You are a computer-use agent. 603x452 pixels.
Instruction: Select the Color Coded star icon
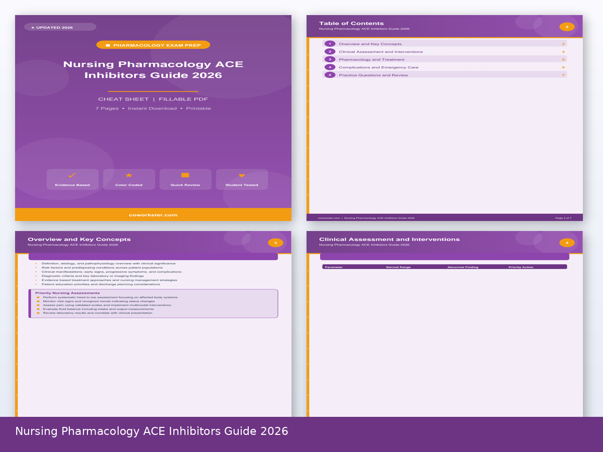point(129,176)
